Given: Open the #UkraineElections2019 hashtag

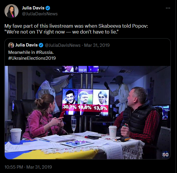Looking at the screenshot, I should tap(32, 58).
